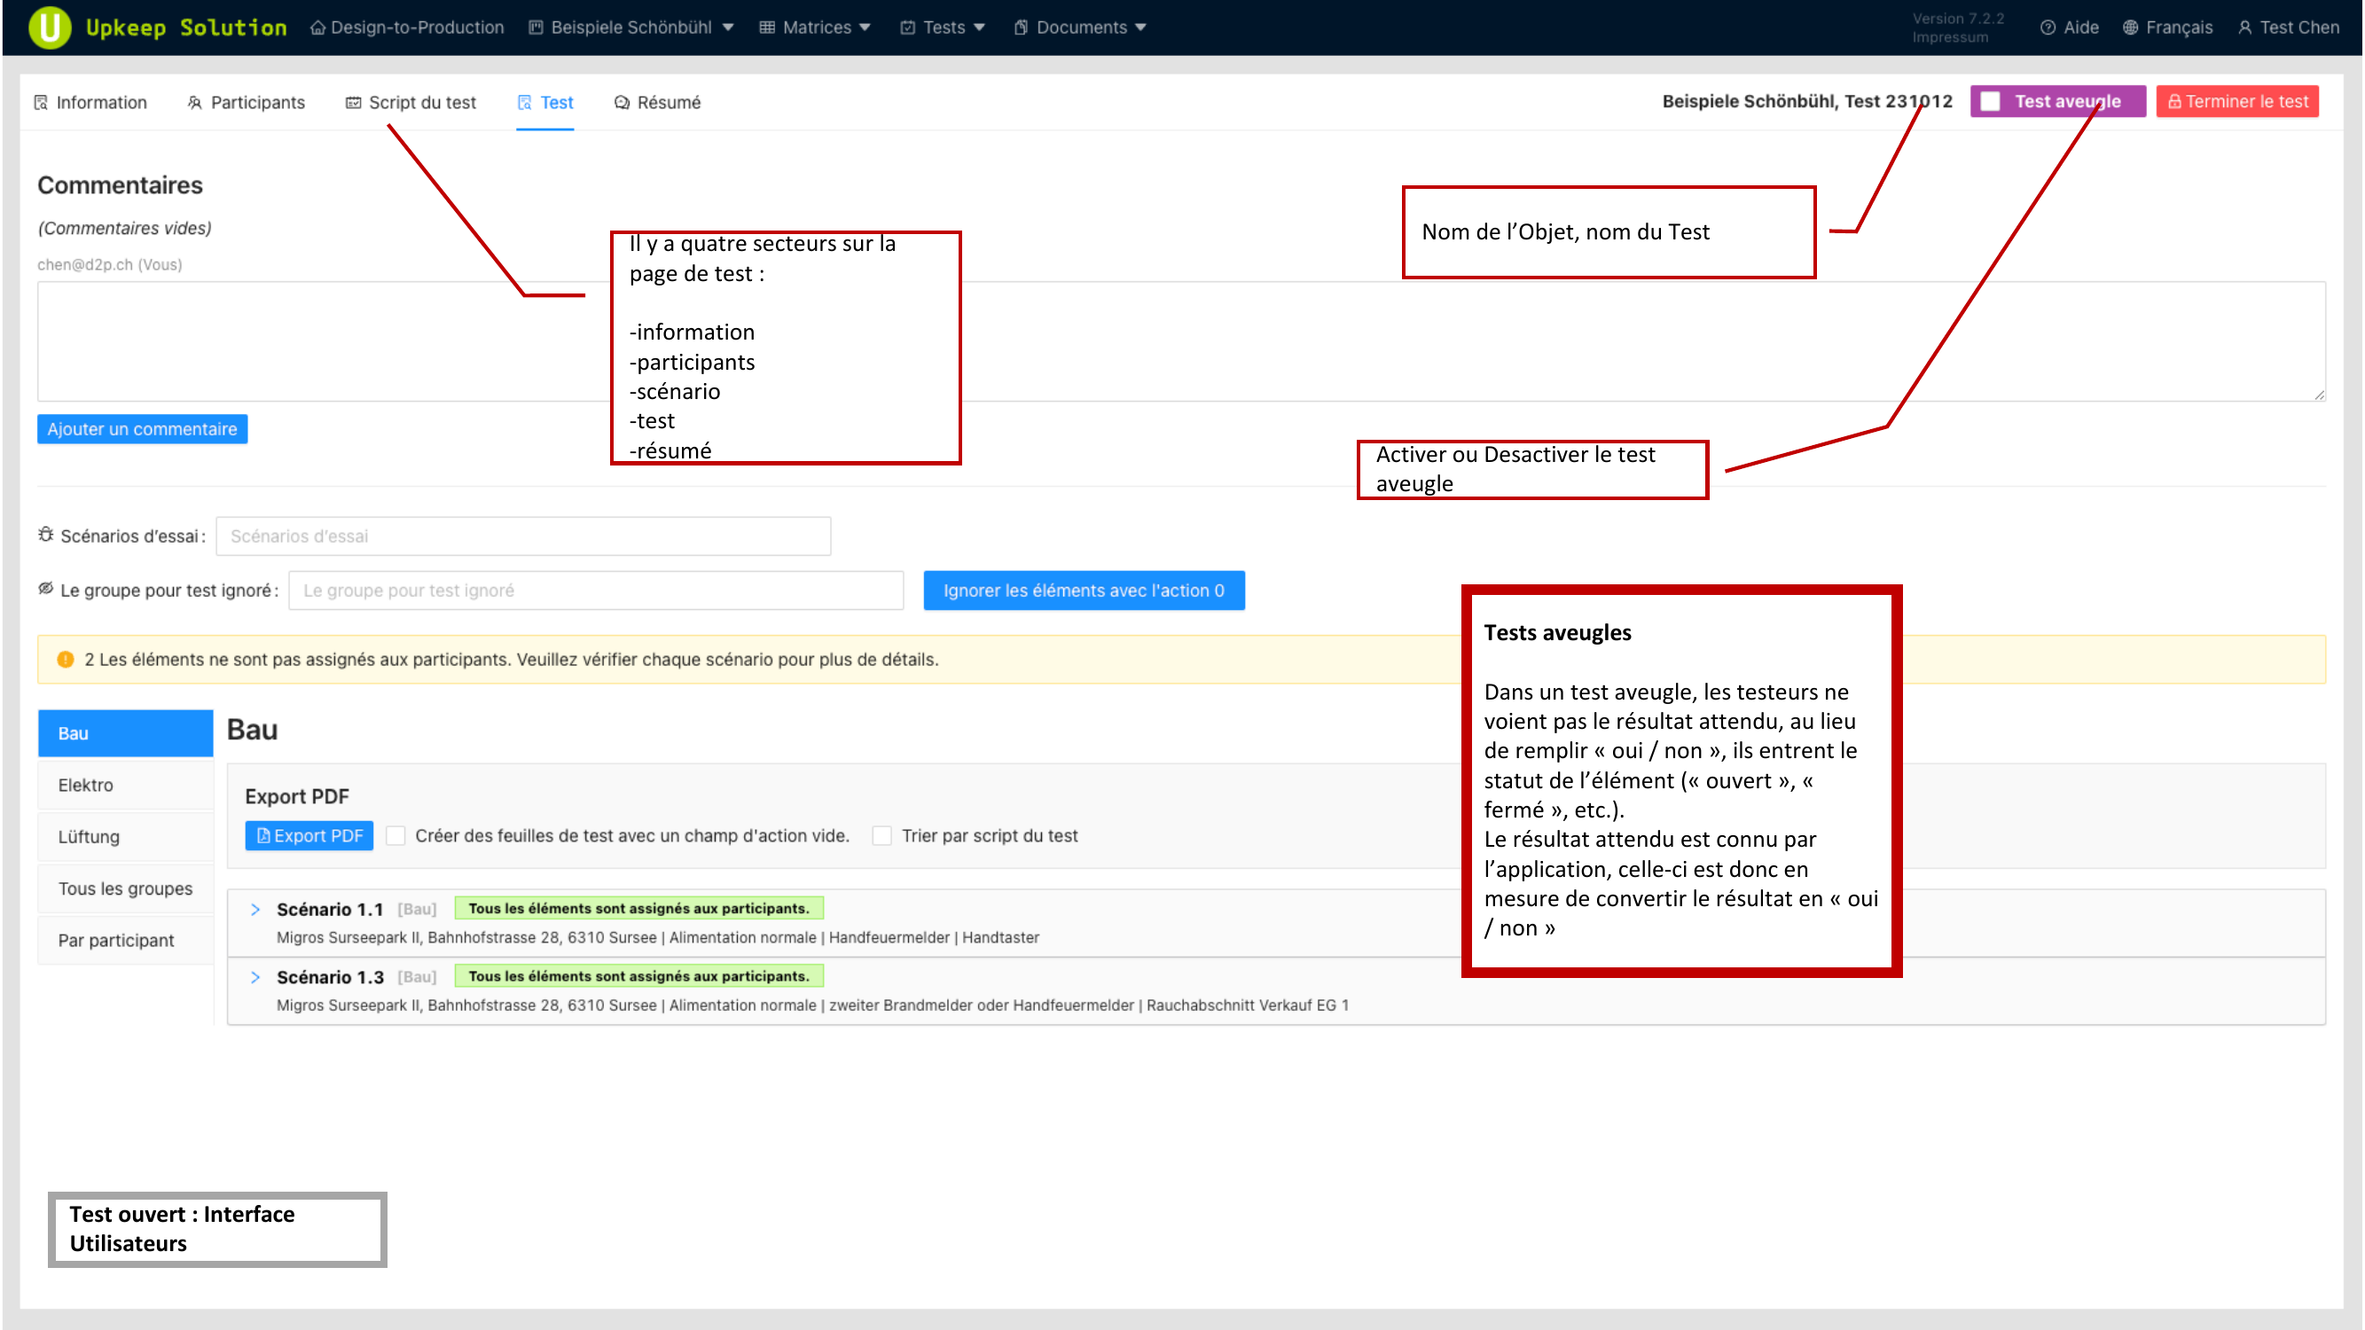
Task: Click the Test Chen user icon
Action: click(2245, 27)
